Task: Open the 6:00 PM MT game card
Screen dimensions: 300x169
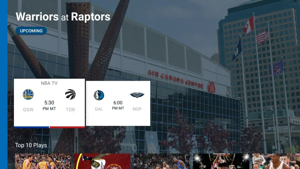Action: [118, 103]
